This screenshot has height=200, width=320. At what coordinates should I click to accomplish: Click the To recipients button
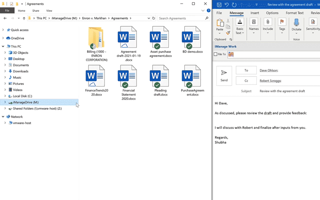tap(246, 70)
